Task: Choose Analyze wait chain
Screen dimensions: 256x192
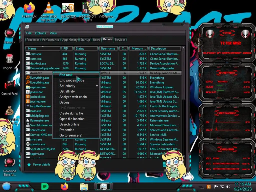Action: pyautogui.click(x=76, y=97)
